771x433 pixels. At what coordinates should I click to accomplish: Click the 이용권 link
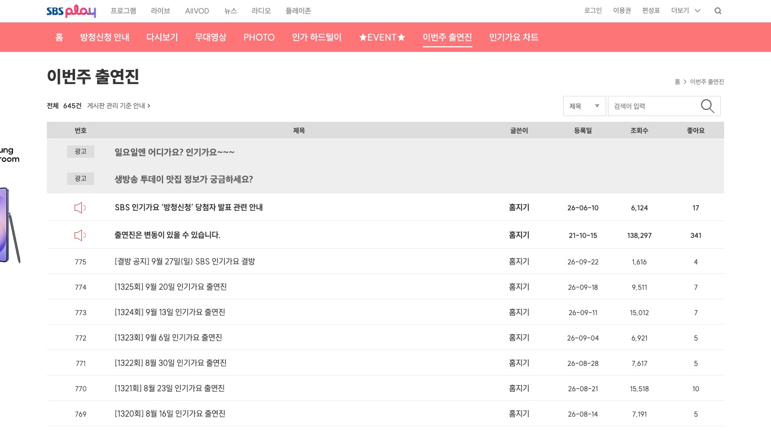(x=622, y=11)
